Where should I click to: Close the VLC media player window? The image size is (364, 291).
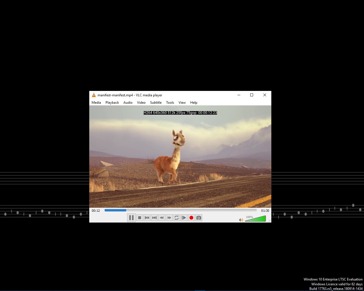(x=265, y=95)
